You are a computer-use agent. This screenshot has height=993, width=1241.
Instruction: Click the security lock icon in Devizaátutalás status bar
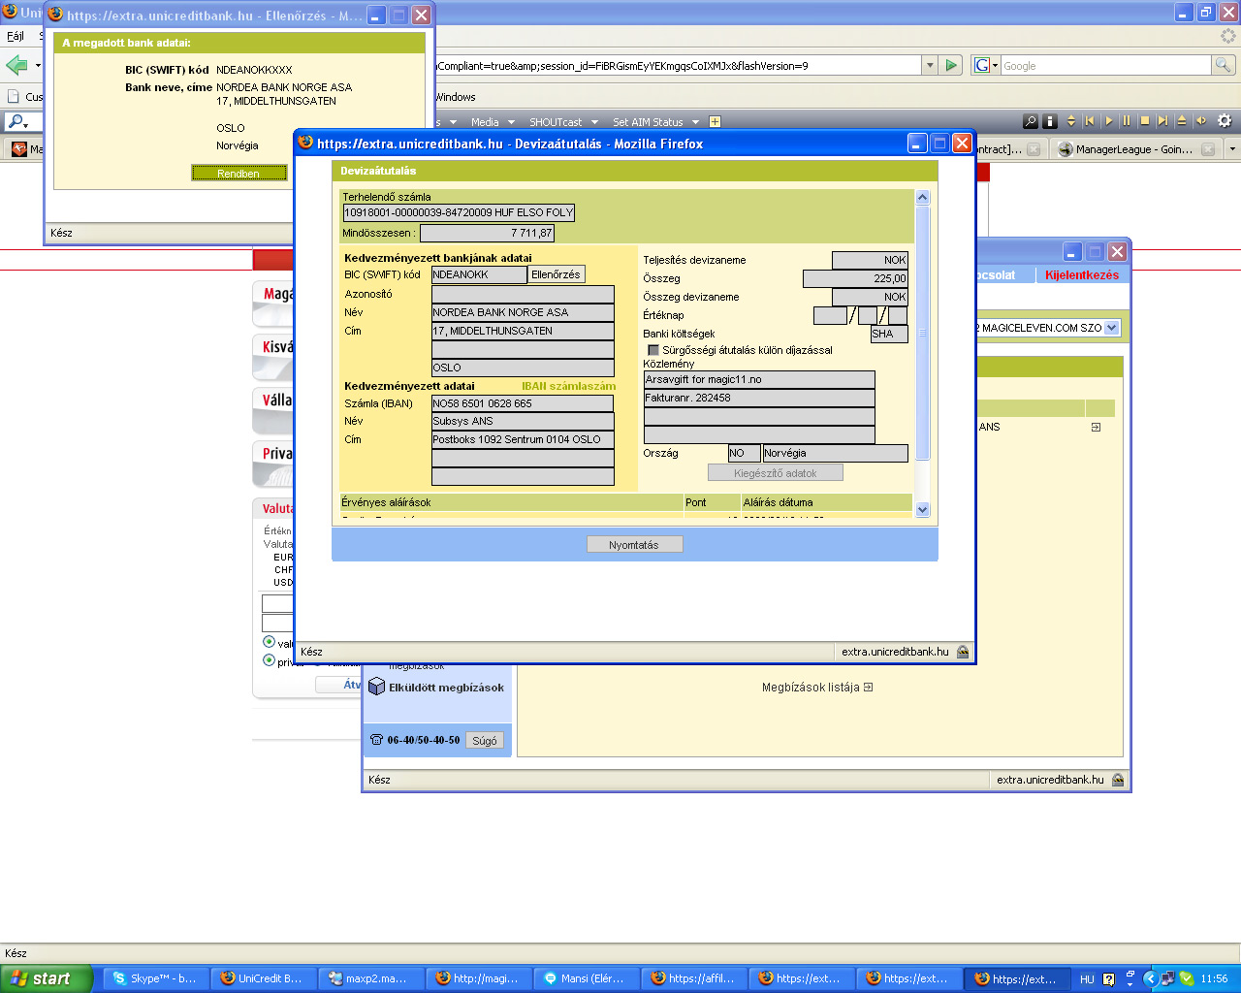(x=963, y=652)
